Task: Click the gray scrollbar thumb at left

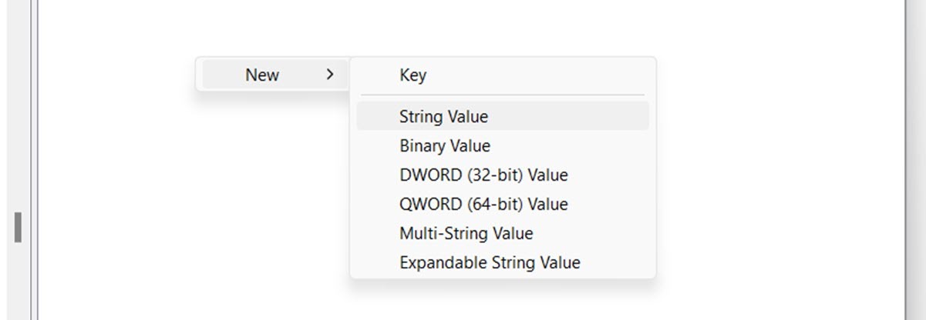Action: click(18, 228)
